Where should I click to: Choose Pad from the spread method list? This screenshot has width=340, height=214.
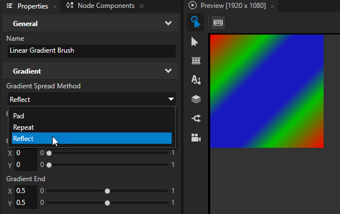[92, 116]
